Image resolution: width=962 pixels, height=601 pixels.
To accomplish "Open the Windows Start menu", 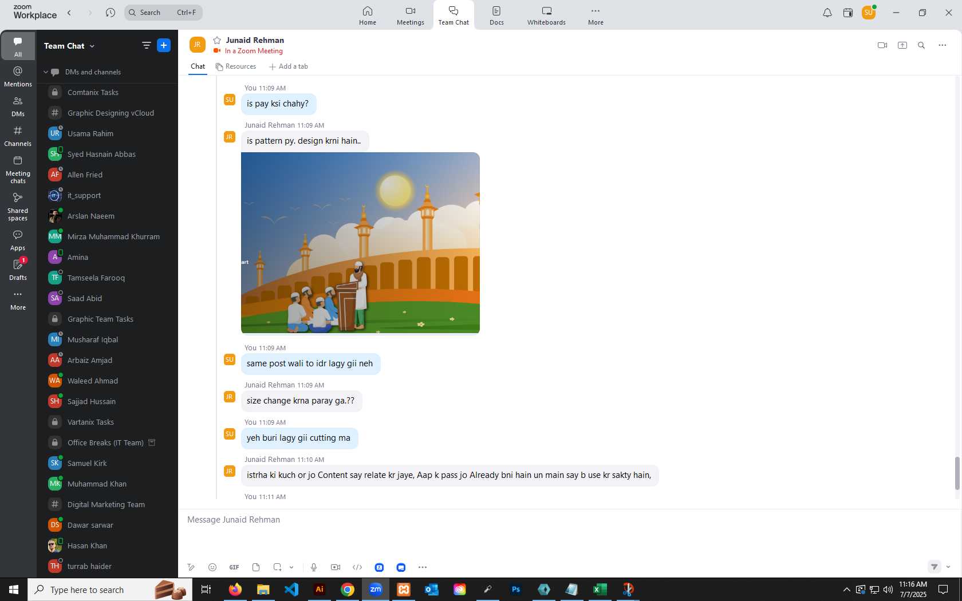I will coord(14,590).
